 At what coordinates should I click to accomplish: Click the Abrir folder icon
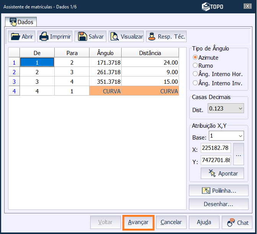click(x=15, y=37)
